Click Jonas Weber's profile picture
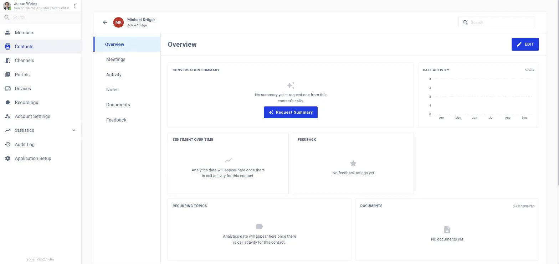Image resolution: width=559 pixels, height=264 pixels. (7, 6)
